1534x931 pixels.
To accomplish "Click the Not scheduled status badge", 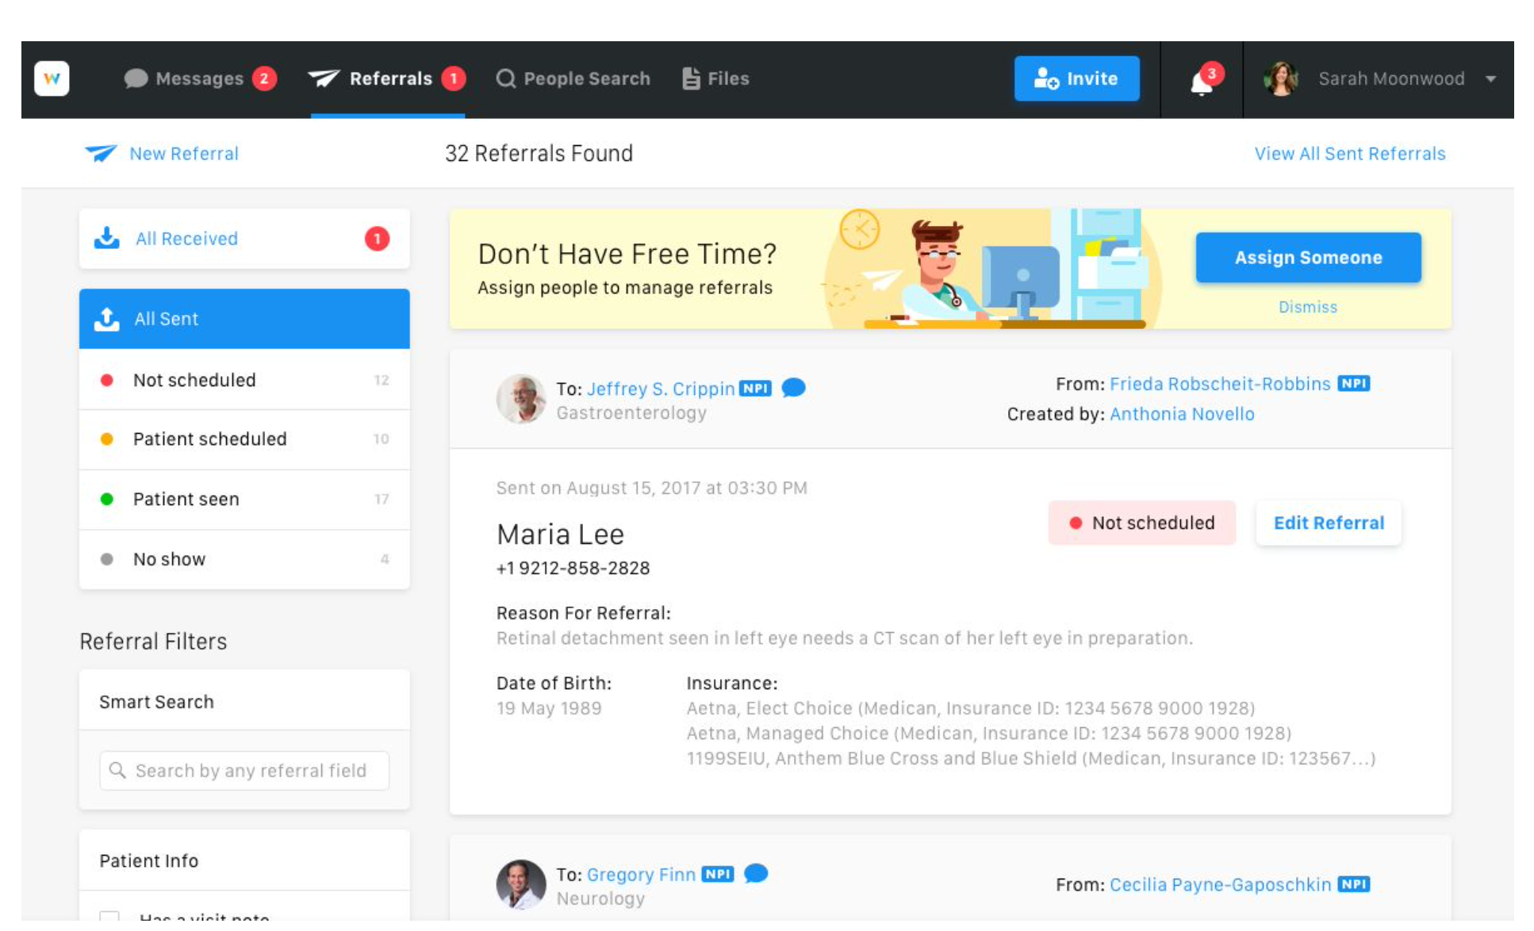I will 1141,523.
